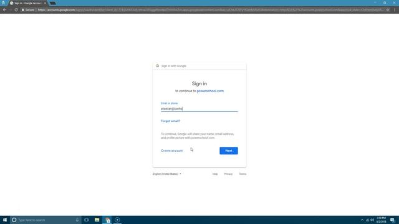Click the circular media app taskbar icon
This screenshot has height=224, width=399.
point(117,220)
